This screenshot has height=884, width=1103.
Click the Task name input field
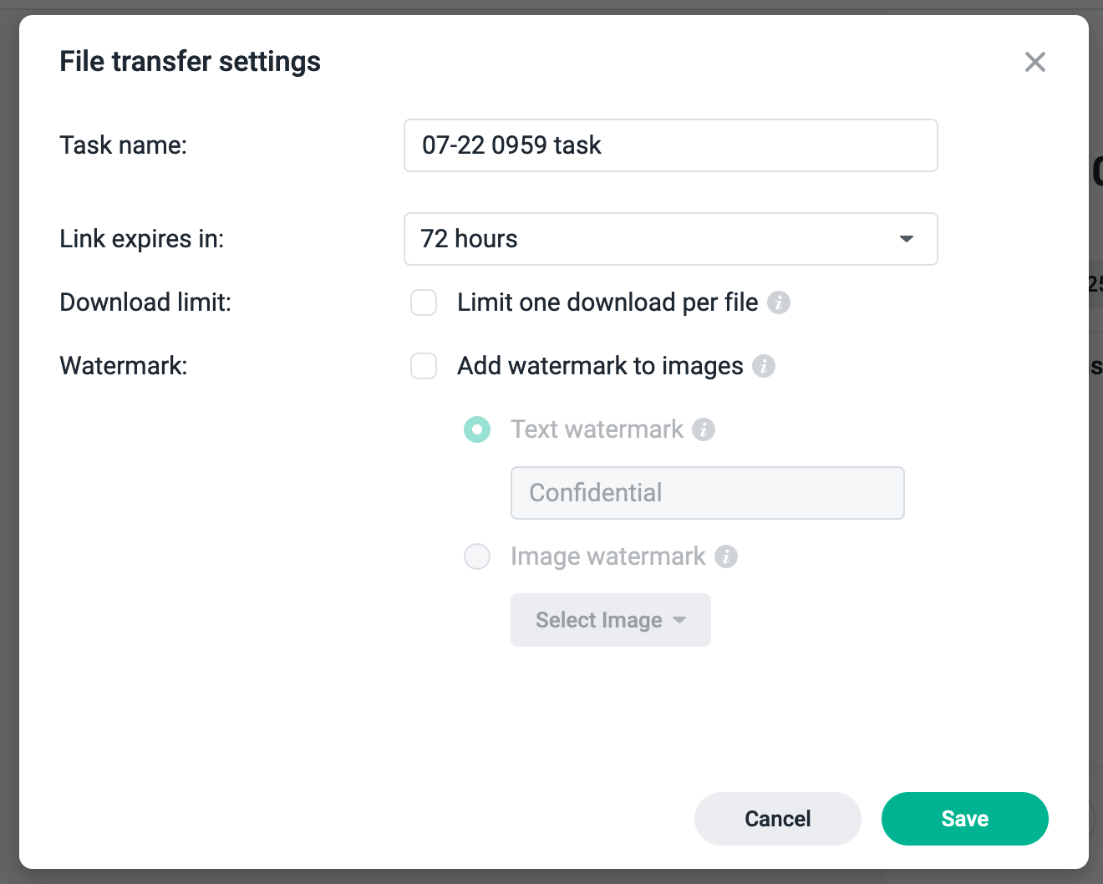click(x=670, y=145)
